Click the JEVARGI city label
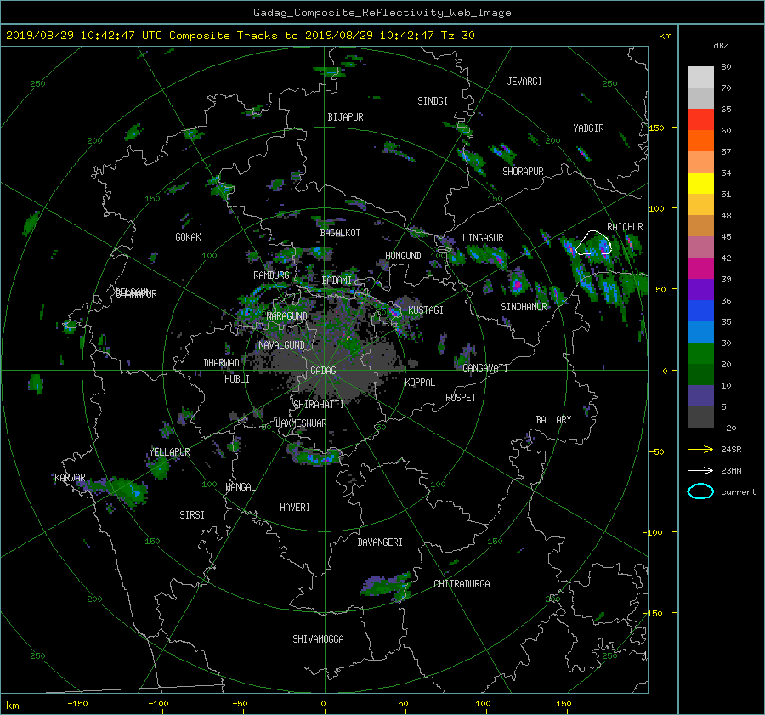Screen dimensions: 765x715 [x=524, y=82]
